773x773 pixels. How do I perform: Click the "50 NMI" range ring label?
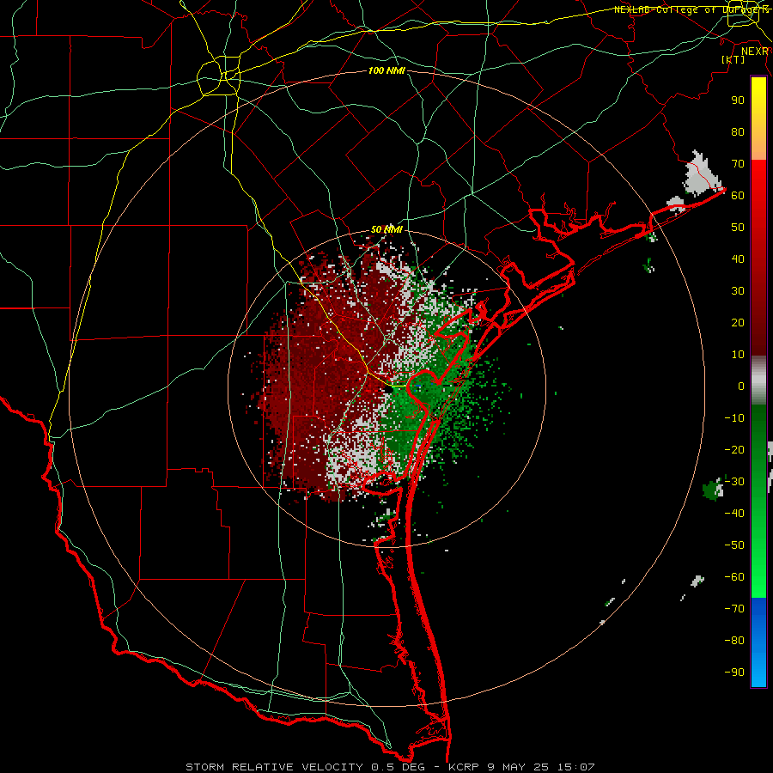click(386, 229)
